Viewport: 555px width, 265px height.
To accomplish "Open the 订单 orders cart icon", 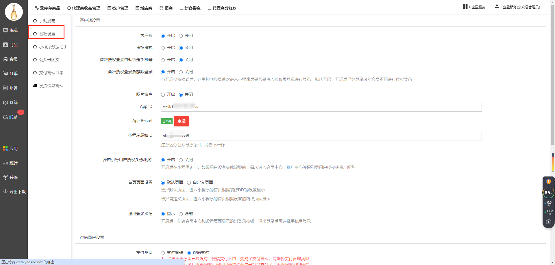I will tap(5, 74).
